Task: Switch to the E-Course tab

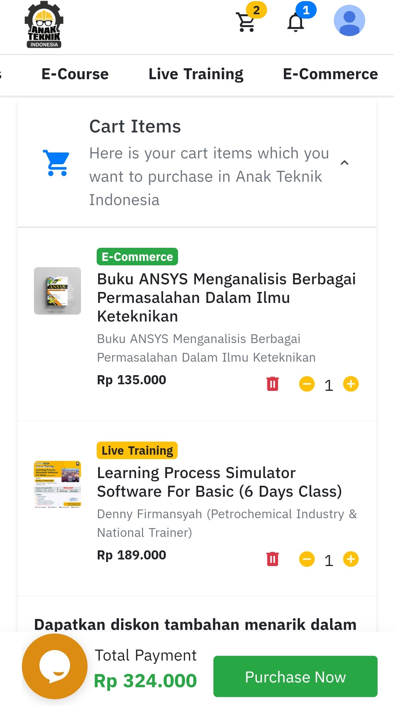Action: 75,74
